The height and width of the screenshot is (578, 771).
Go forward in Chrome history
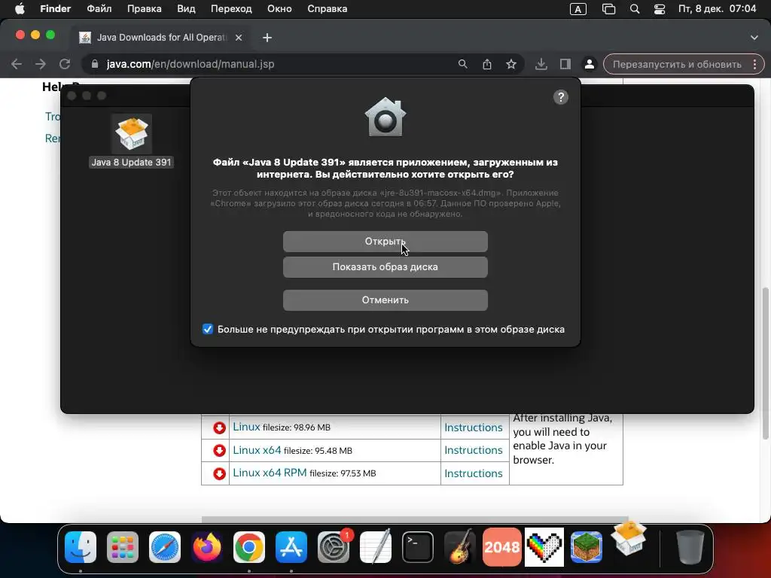(41, 64)
